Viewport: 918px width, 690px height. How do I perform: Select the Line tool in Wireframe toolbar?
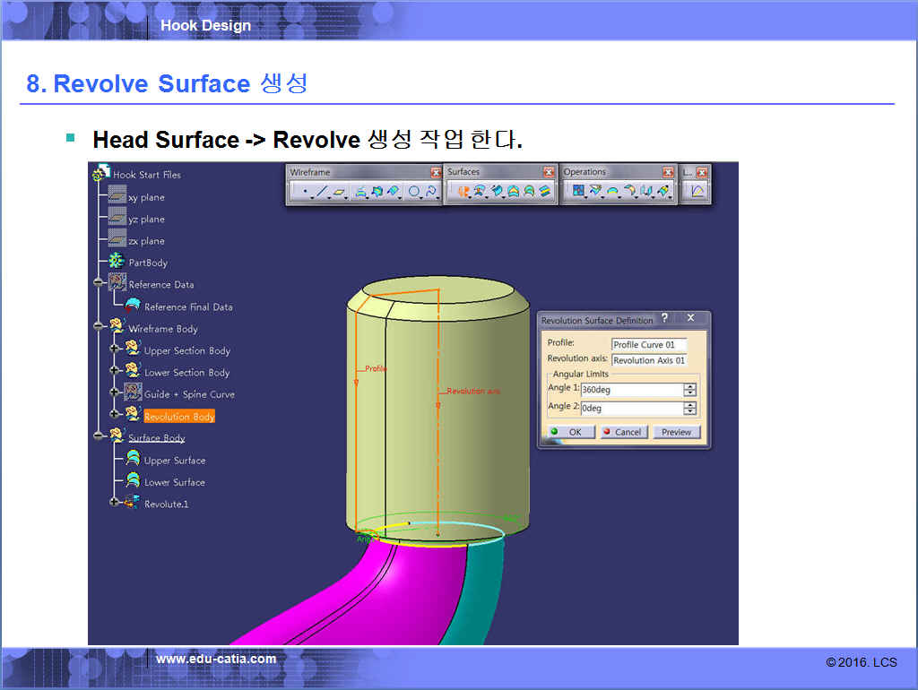point(322,191)
